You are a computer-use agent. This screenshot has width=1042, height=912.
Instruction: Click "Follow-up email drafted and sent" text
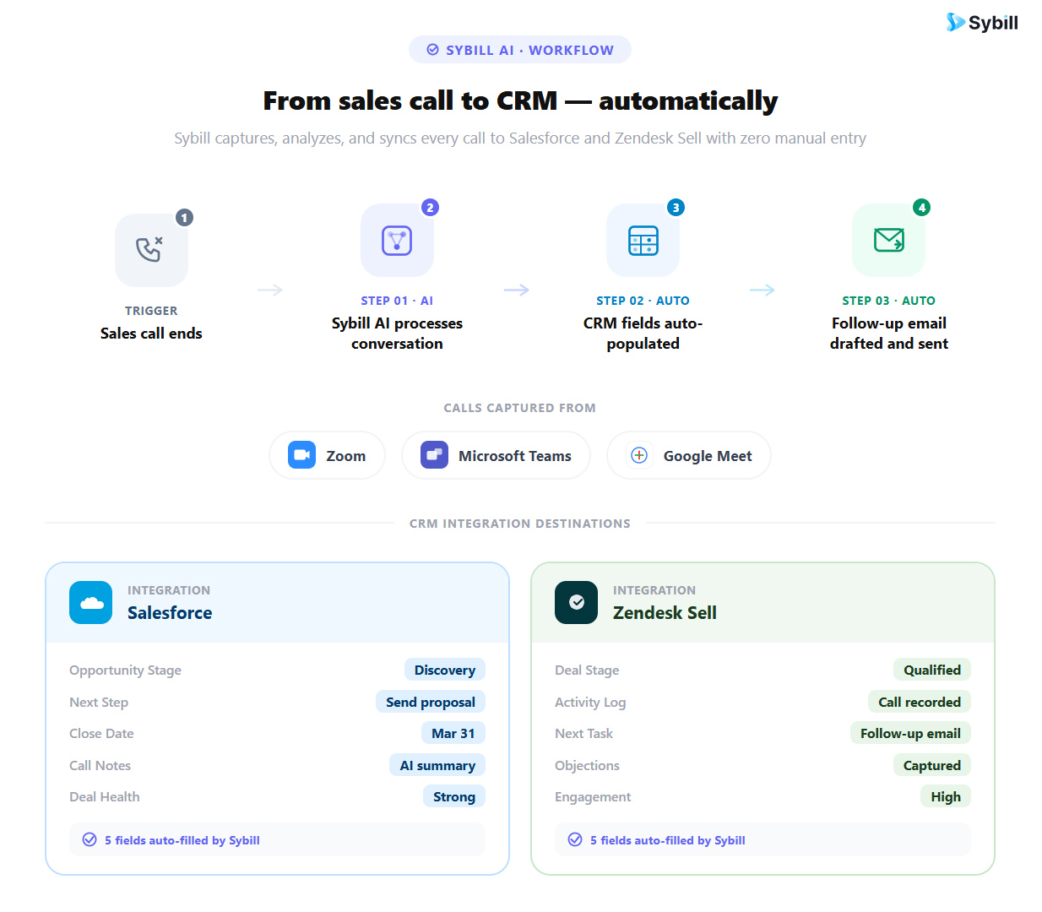coord(888,334)
